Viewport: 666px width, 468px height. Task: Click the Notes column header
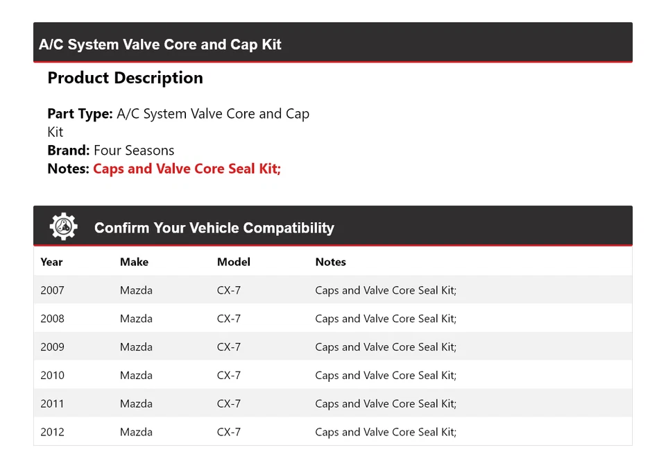(x=330, y=262)
